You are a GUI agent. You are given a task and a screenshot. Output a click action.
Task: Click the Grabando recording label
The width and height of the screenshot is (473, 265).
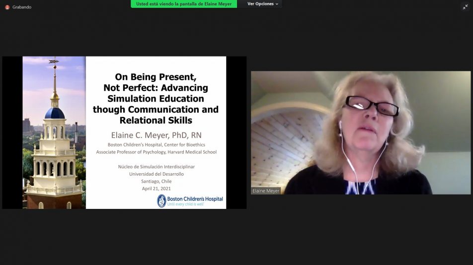coord(23,7)
